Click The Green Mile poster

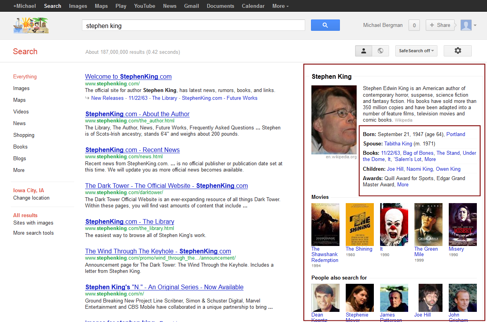pos(428,224)
